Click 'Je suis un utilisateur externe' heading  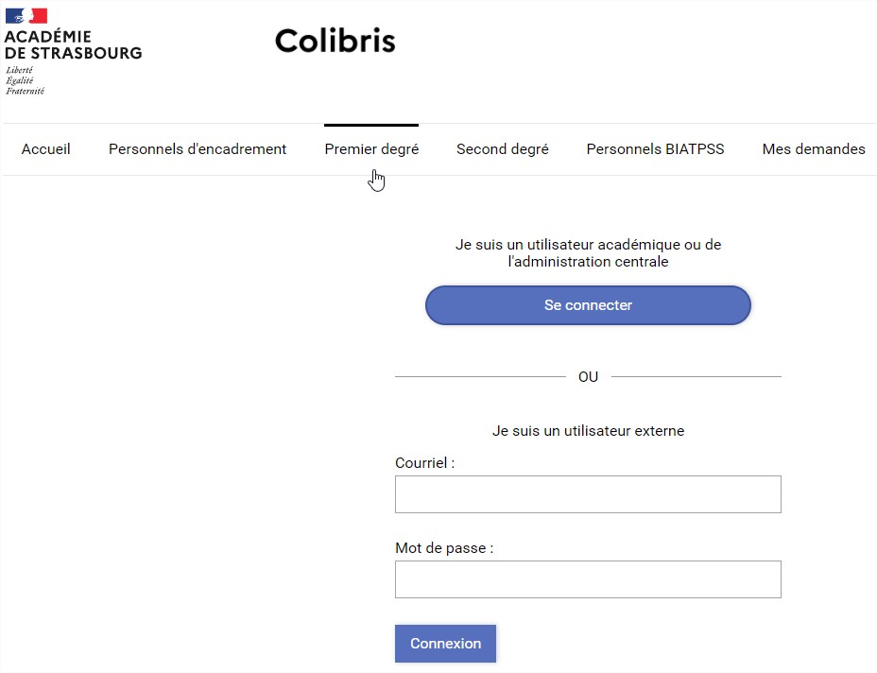coord(588,431)
